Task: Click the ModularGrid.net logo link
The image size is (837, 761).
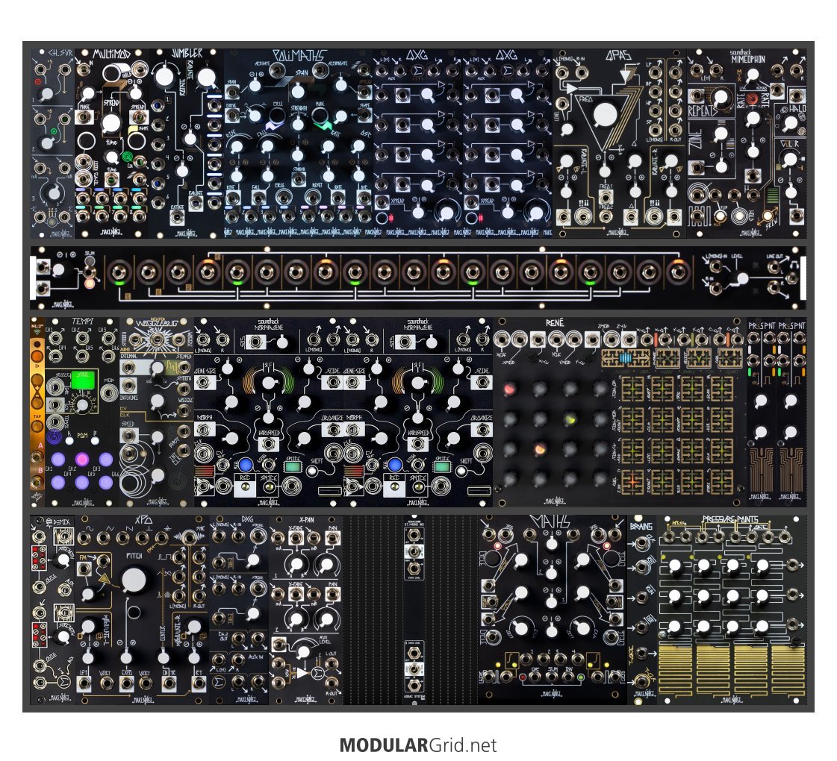Action: click(418, 745)
